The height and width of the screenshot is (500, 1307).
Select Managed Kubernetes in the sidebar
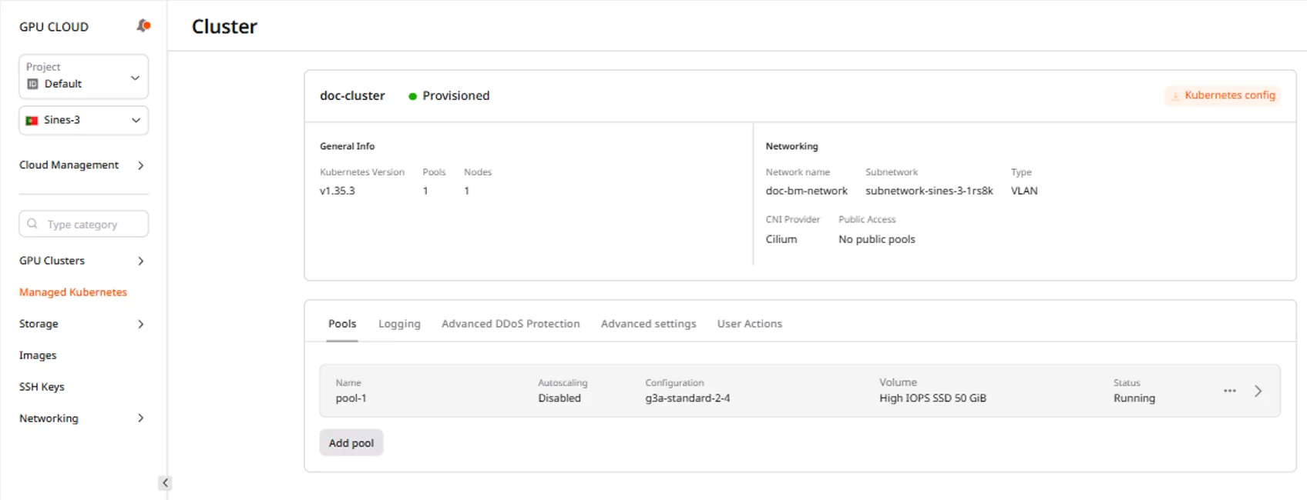73,292
